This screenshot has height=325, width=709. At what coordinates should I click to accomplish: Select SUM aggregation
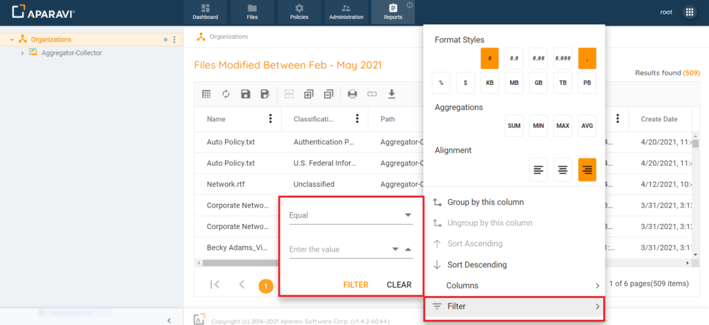click(x=514, y=125)
